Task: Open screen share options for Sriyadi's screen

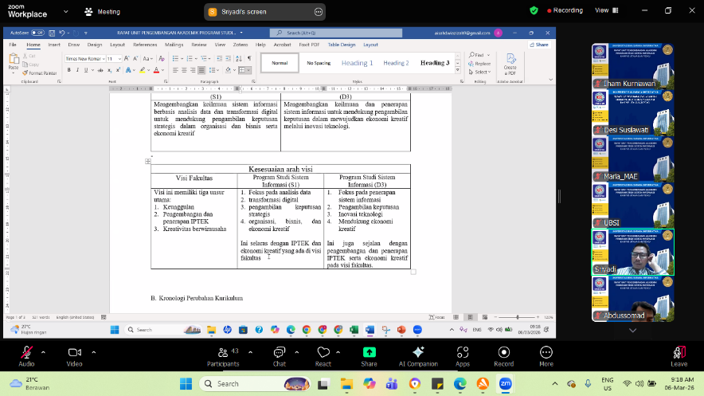Action: click(319, 11)
